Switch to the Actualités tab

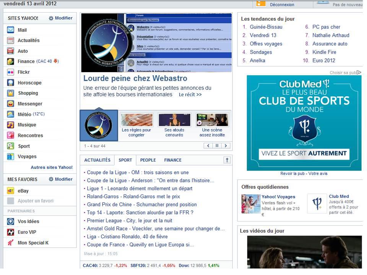pyautogui.click(x=97, y=160)
